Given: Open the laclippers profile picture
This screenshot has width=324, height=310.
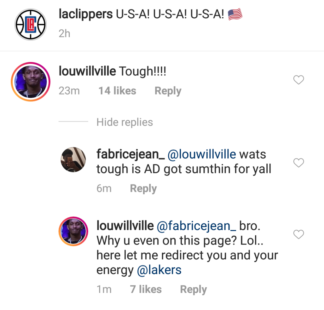Looking at the screenshot, I should [31, 24].
